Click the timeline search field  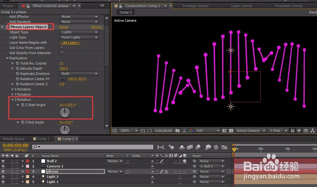click(93, 147)
